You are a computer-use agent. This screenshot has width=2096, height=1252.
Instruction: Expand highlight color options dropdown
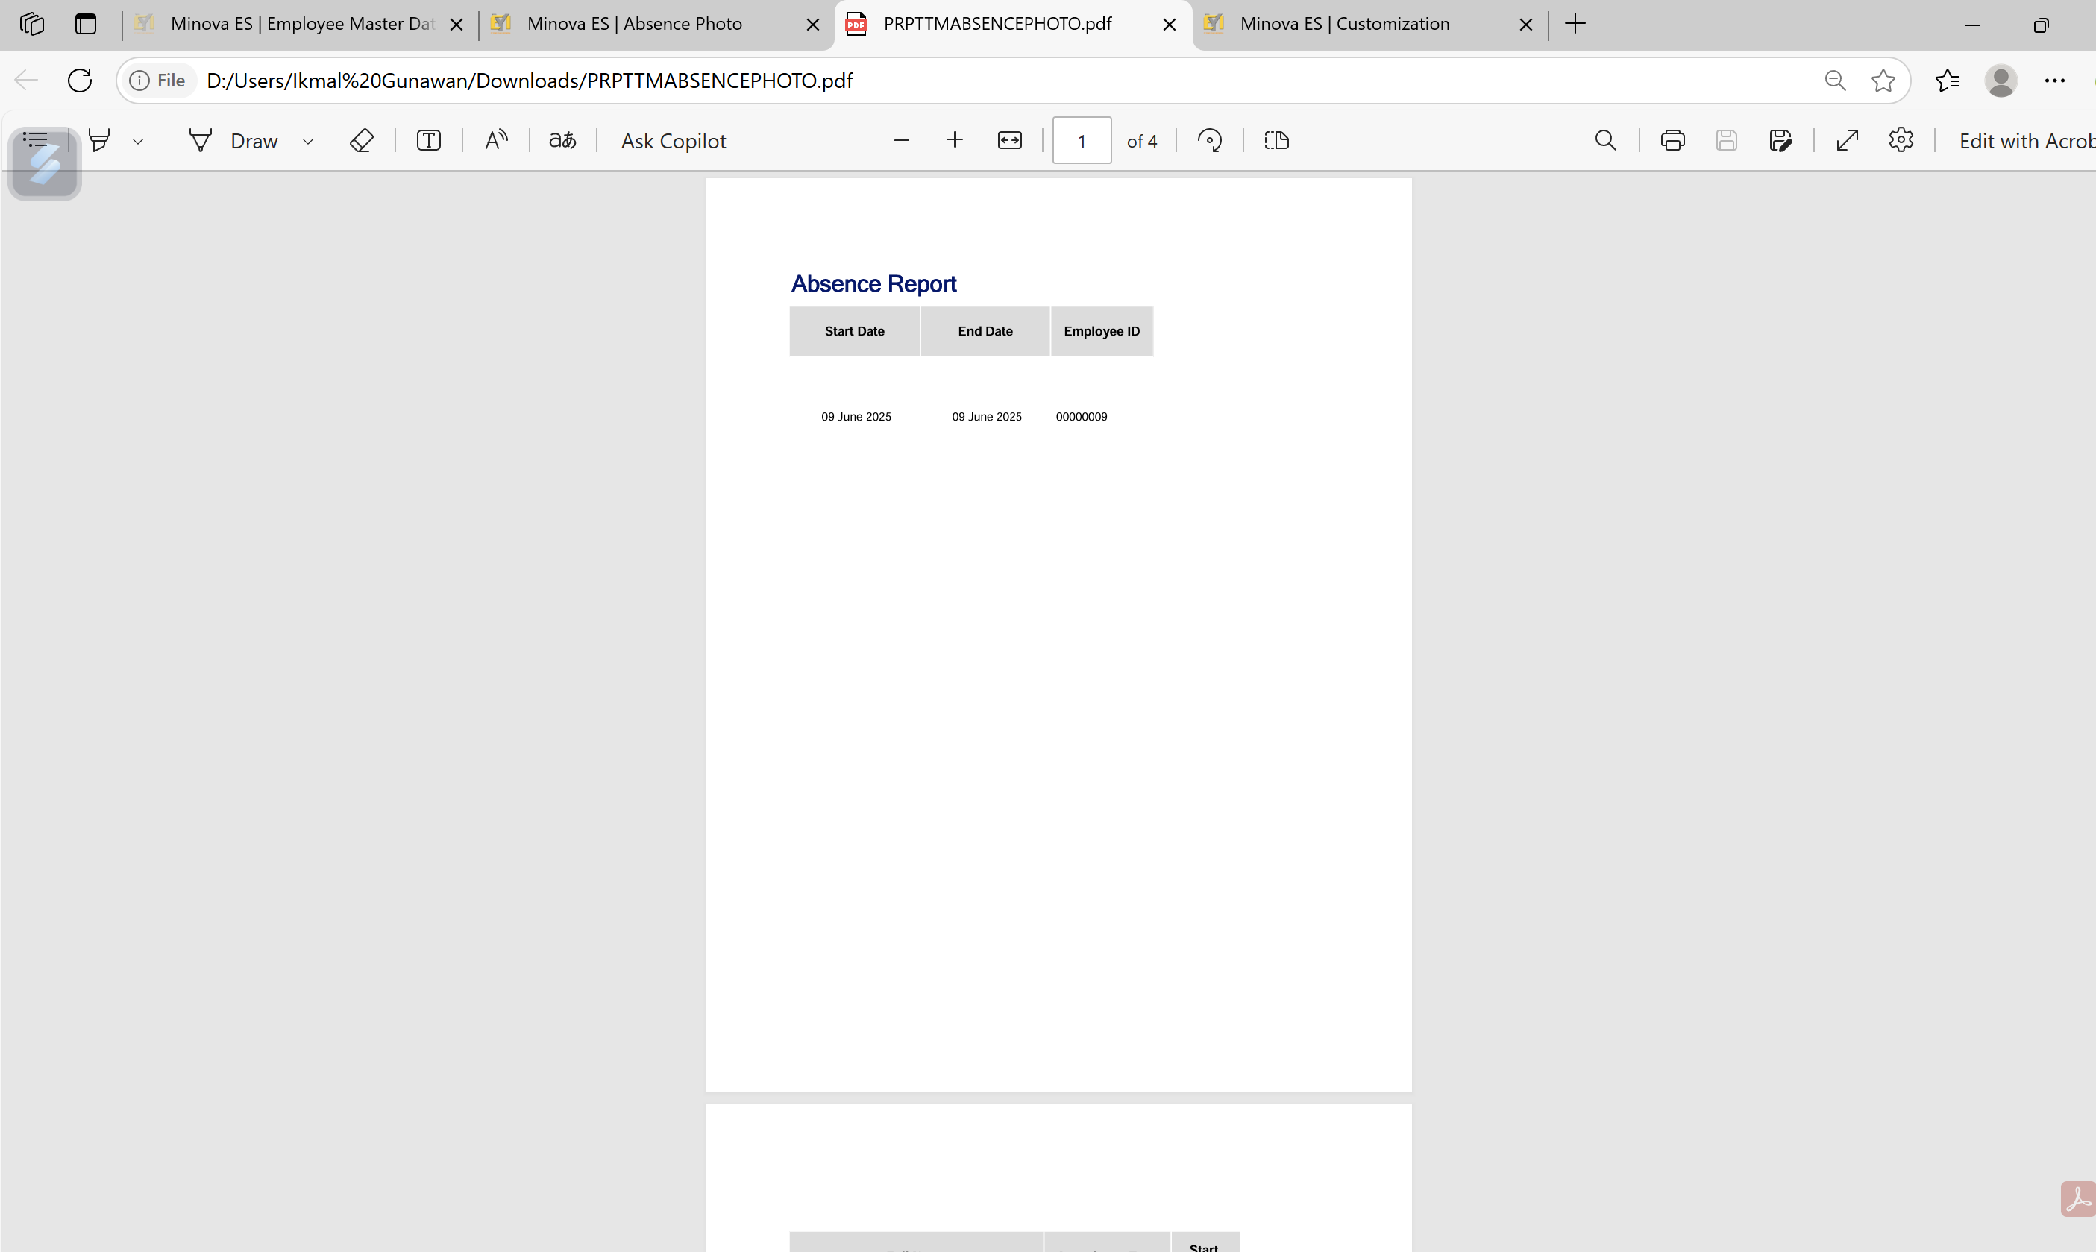(139, 141)
